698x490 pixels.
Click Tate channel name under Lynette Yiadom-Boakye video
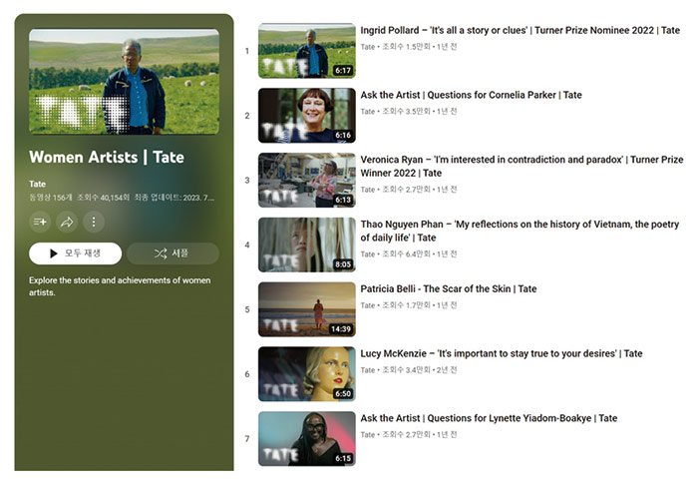pyautogui.click(x=368, y=434)
